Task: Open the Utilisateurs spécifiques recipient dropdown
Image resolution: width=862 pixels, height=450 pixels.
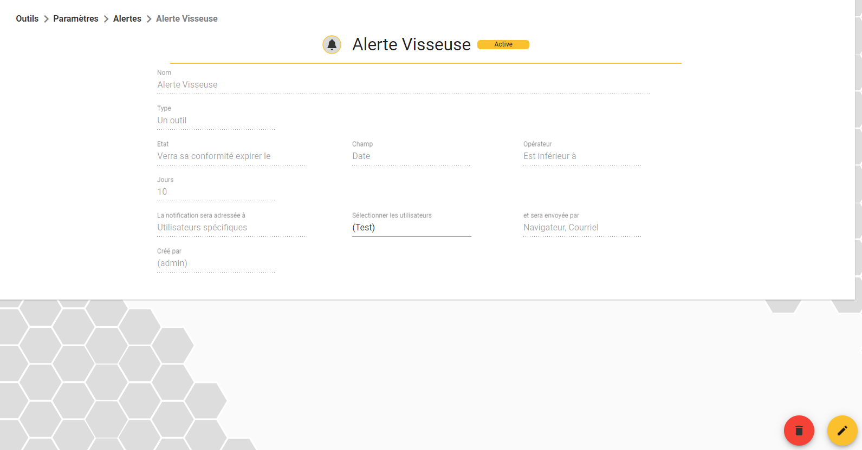Action: [x=232, y=228]
